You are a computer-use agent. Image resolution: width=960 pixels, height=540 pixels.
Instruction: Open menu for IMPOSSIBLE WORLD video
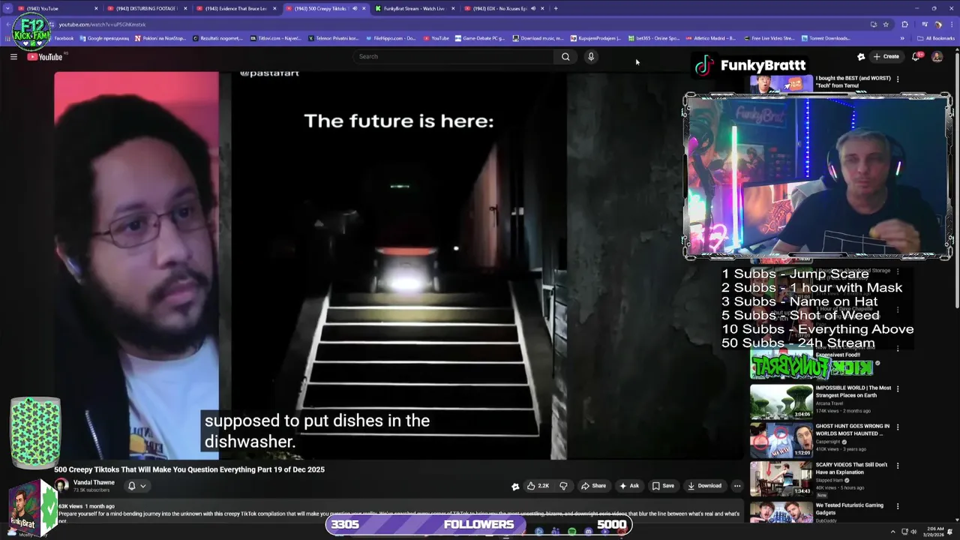[x=898, y=388]
